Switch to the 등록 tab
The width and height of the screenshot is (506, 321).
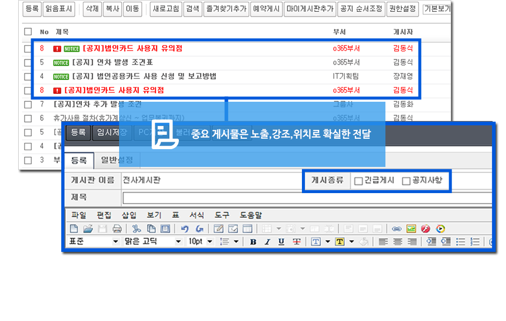pos(79,160)
